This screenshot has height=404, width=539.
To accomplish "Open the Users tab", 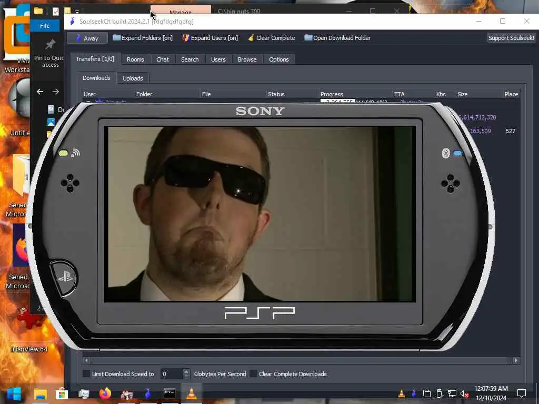I will coord(218,59).
